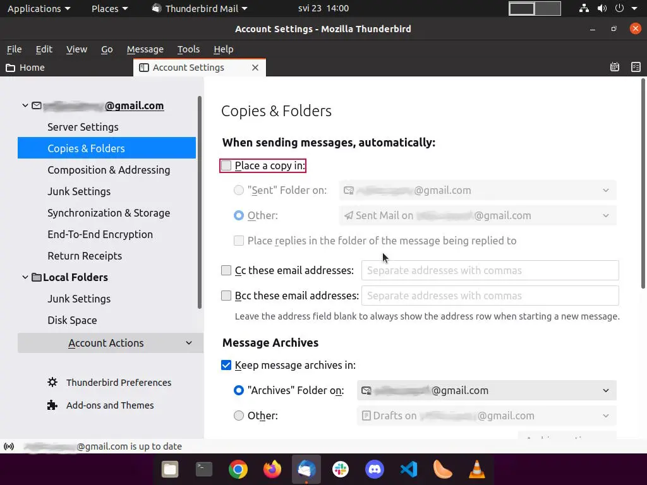Image resolution: width=647 pixels, height=485 pixels.
Task: Open the Message menu
Action: point(145,49)
